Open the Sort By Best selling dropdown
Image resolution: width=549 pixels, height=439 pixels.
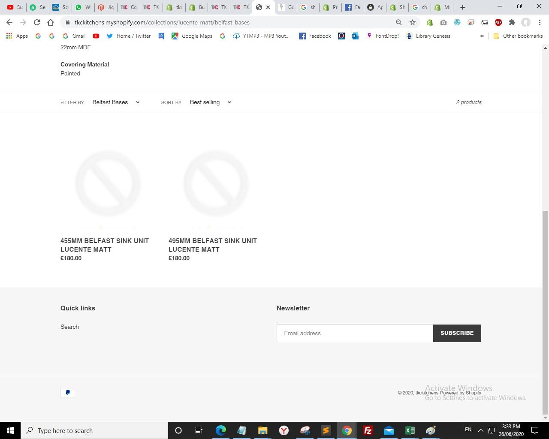pos(210,102)
